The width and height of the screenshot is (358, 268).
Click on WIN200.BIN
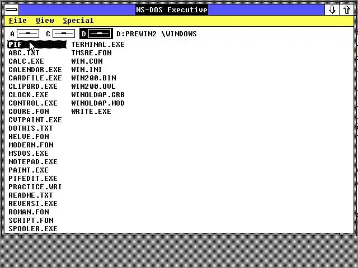(x=93, y=78)
